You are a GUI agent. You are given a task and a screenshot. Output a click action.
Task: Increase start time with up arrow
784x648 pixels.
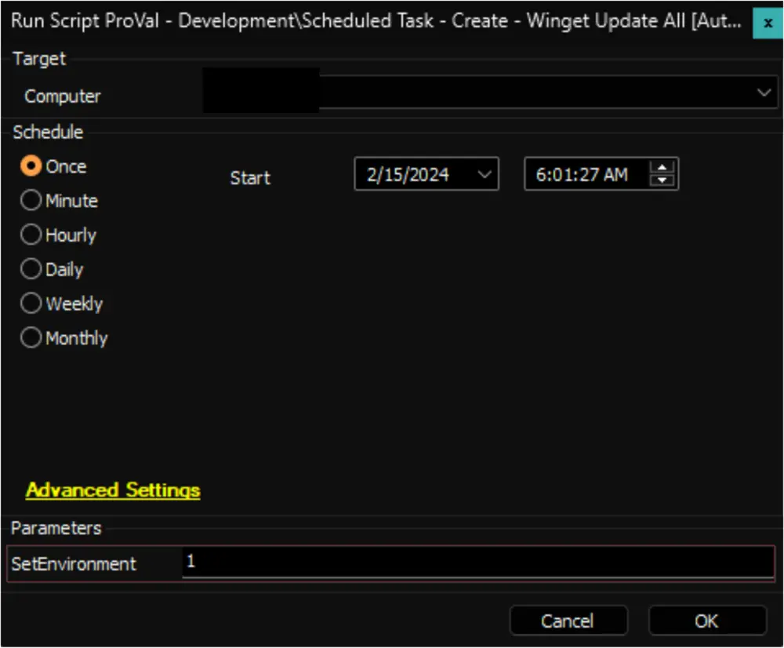[662, 168]
